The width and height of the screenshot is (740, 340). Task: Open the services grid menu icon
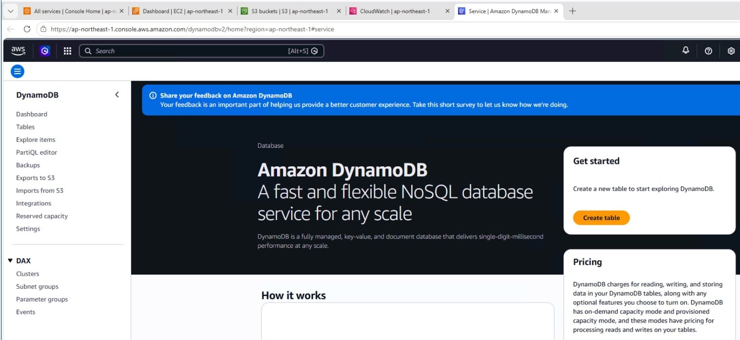coord(68,51)
